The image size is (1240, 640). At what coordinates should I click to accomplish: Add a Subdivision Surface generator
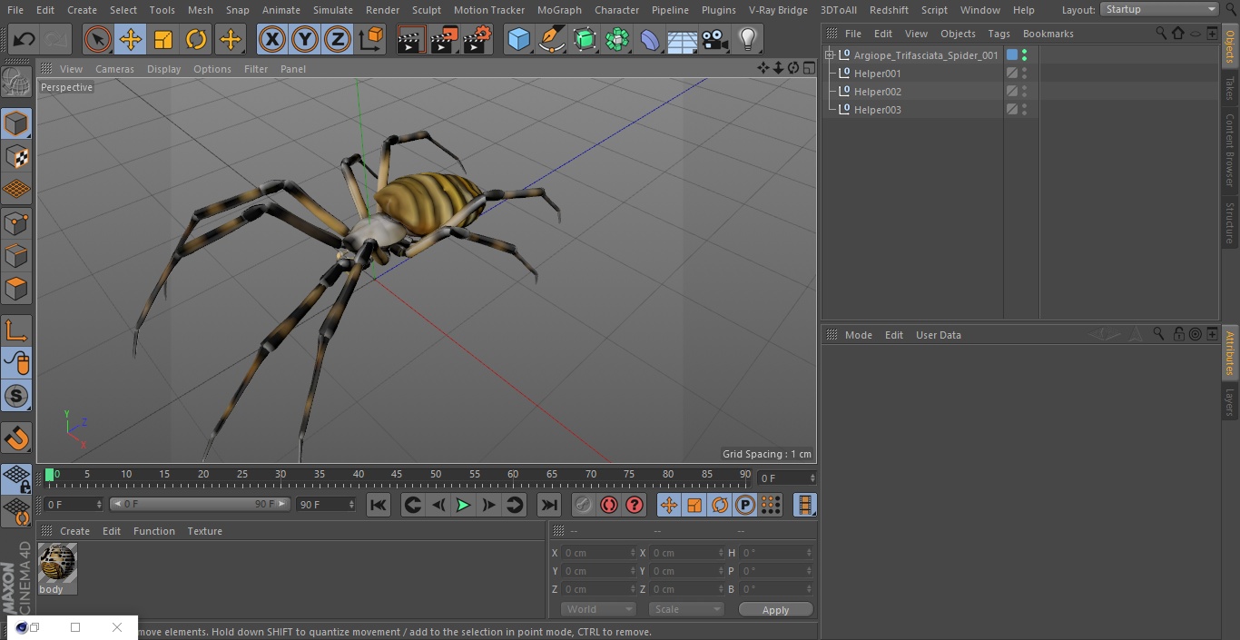pyautogui.click(x=585, y=39)
